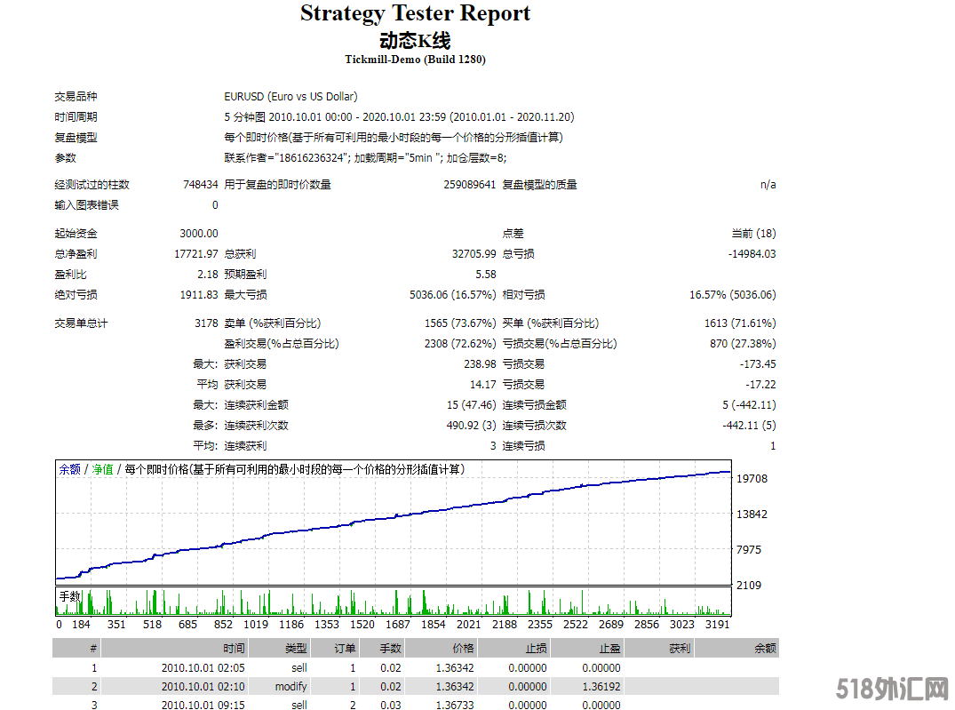This screenshot has width=955, height=710.
Task: Click the 止损 column header
Action: (536, 649)
